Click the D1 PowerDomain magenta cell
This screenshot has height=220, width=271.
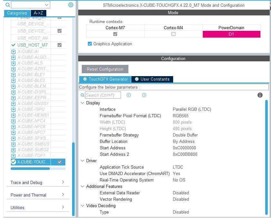(x=231, y=34)
